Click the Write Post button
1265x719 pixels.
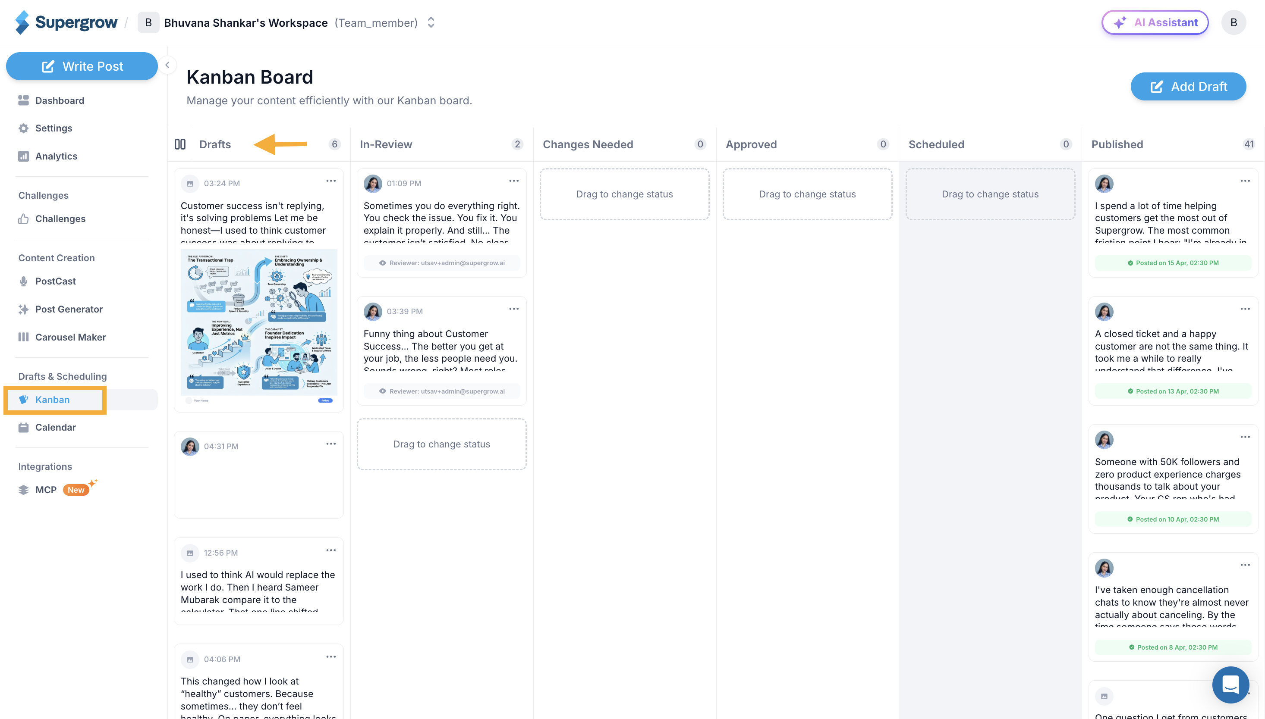[82, 66]
